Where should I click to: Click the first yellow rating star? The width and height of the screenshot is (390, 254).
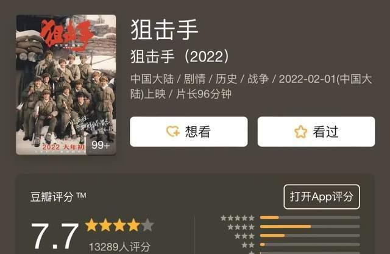(91, 225)
